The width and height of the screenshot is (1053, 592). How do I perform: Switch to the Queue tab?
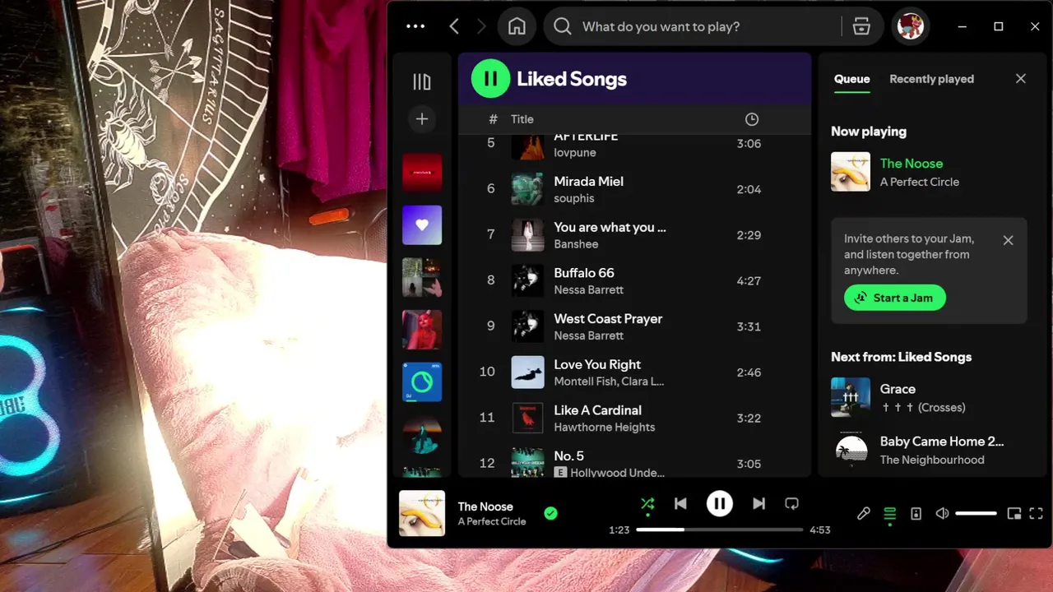(852, 79)
